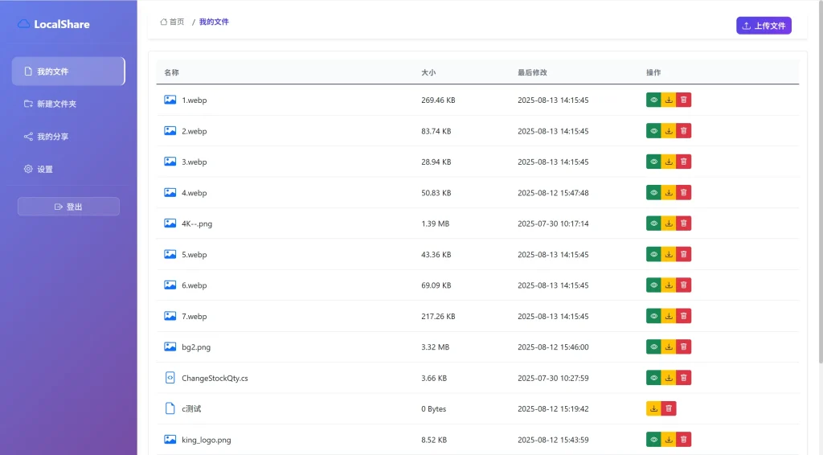Click the ChangeStockQty.cs file name

(x=215, y=378)
